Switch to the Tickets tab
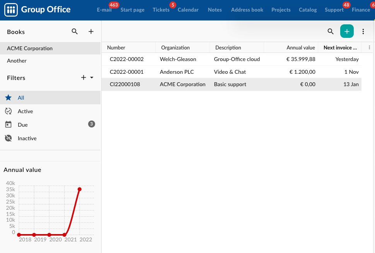The height and width of the screenshot is (253, 375). pos(161,10)
